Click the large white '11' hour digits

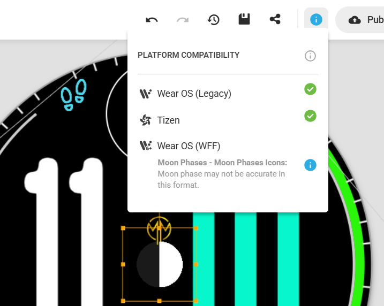[x=64, y=231]
